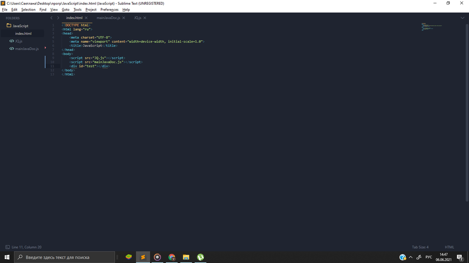Click the Get Help tray icon
The width and height of the screenshot is (469, 263).
[x=403, y=257]
